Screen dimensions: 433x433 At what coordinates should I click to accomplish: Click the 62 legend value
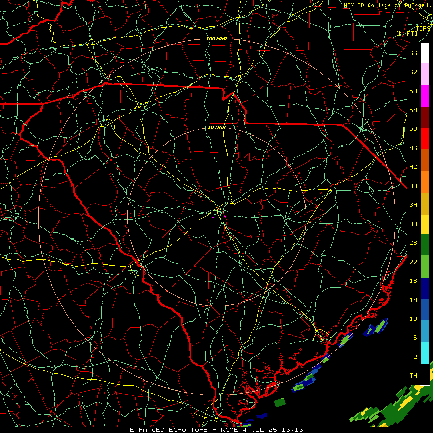point(413,72)
